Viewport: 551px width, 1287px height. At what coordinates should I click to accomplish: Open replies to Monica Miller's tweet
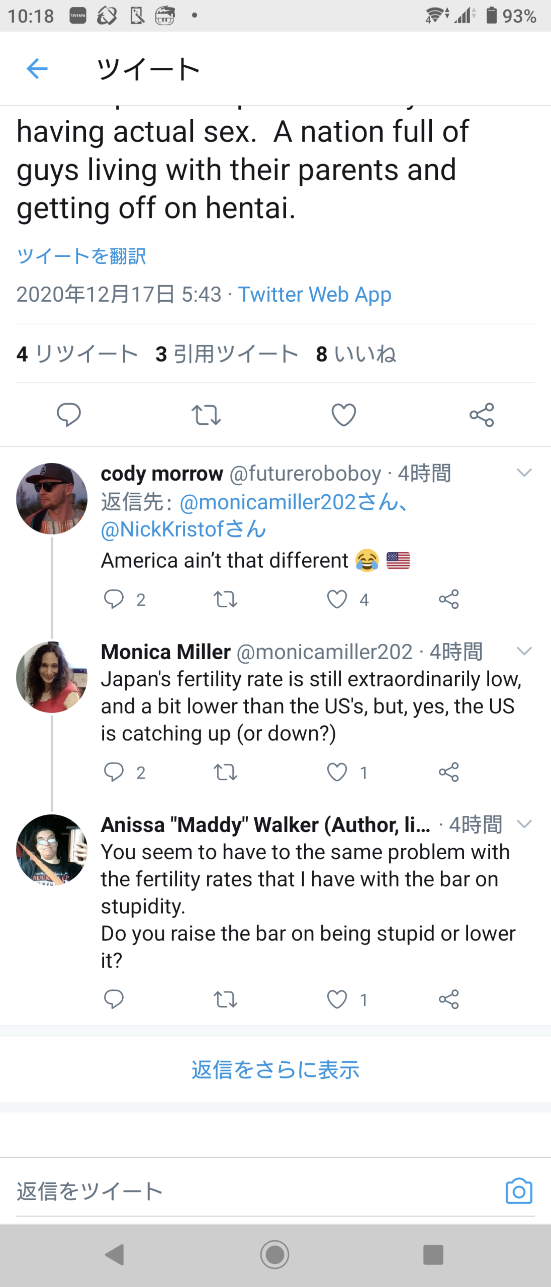(114, 772)
